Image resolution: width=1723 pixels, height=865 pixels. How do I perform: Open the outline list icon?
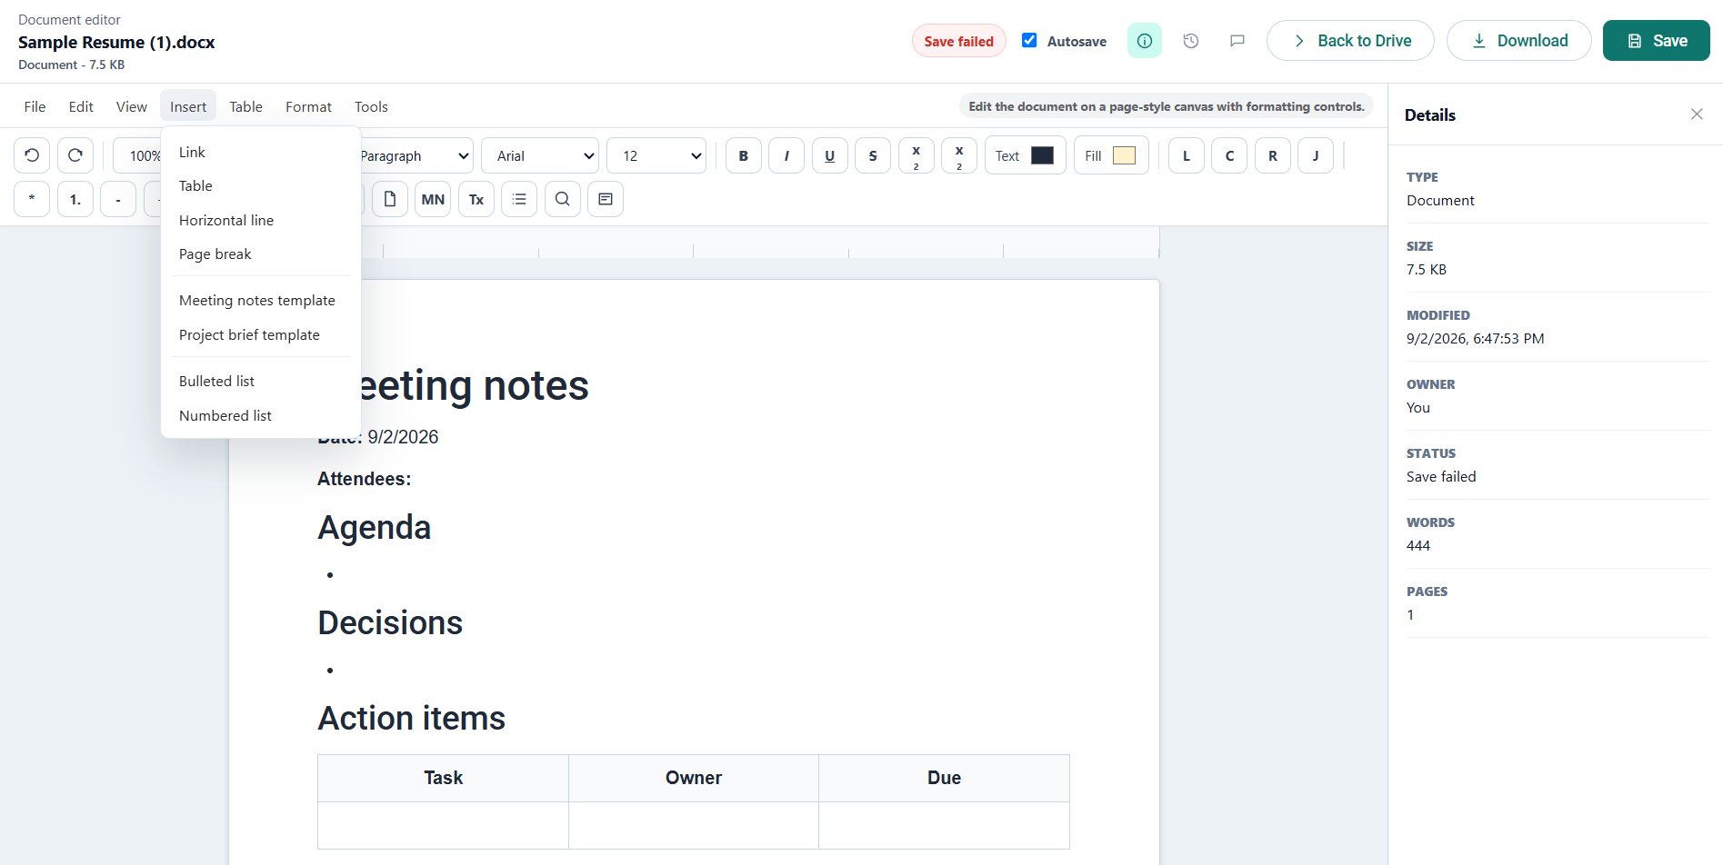(519, 199)
